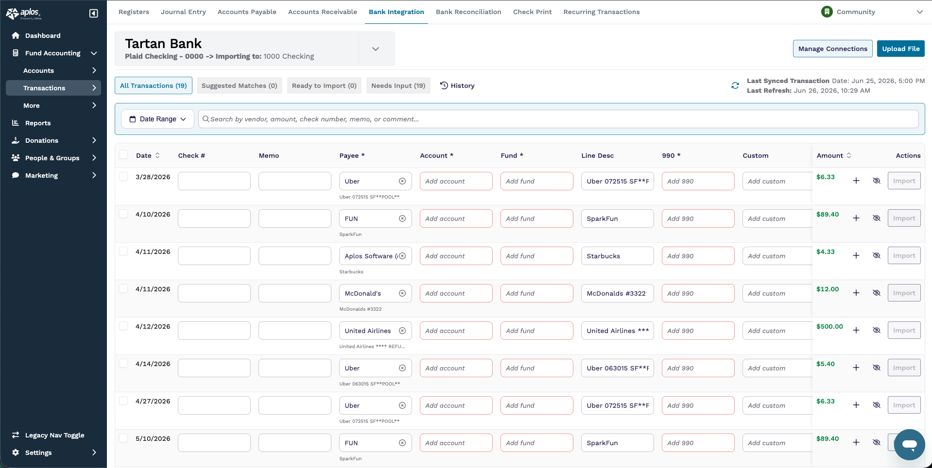The height and width of the screenshot is (468, 932).
Task: Hide the McDonald's $12.00 transaction
Action: coord(877,293)
